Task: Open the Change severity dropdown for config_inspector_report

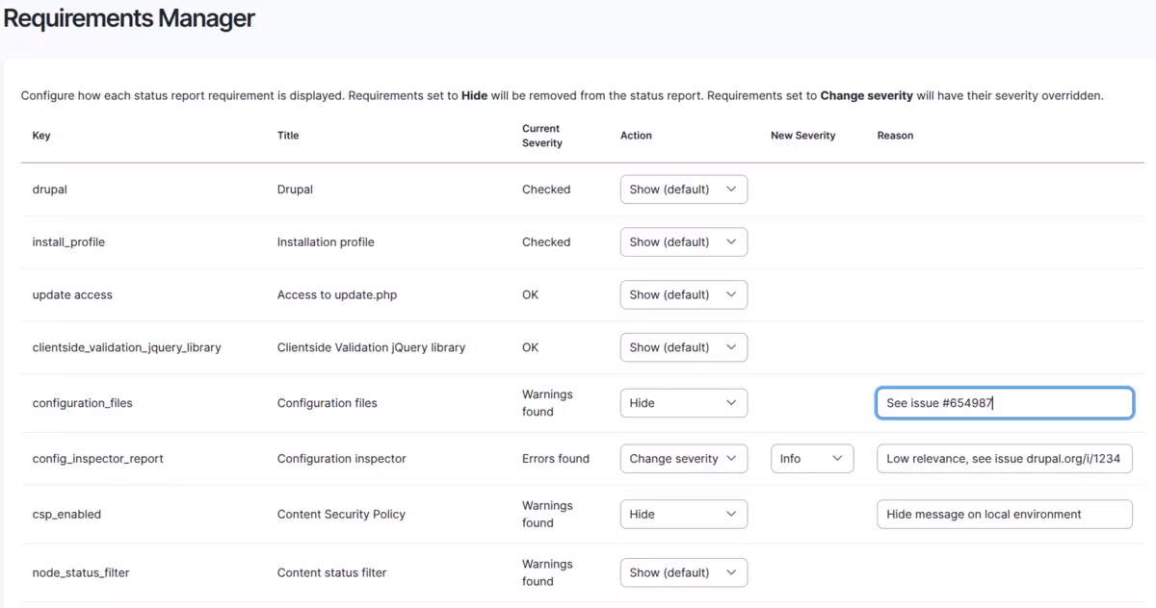Action: [x=683, y=459]
